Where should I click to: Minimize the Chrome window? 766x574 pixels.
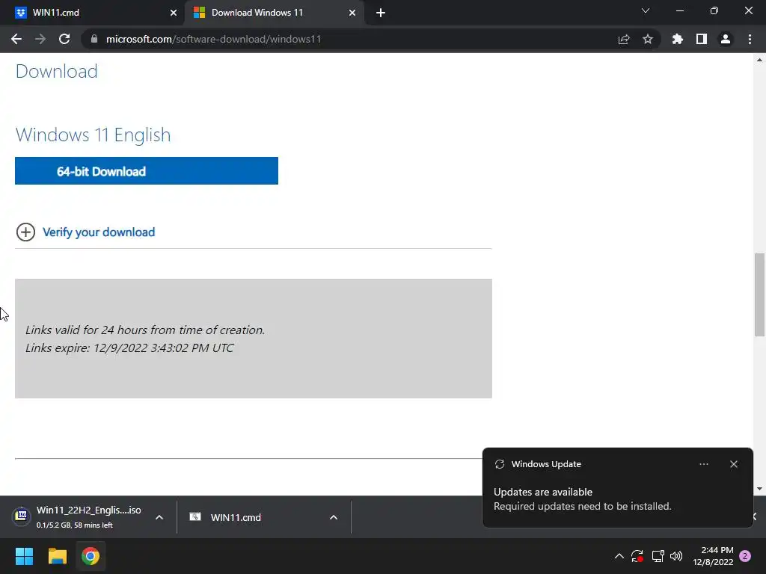(x=679, y=10)
